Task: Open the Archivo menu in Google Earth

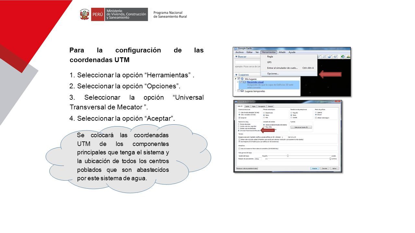Action: pyautogui.click(x=239, y=52)
